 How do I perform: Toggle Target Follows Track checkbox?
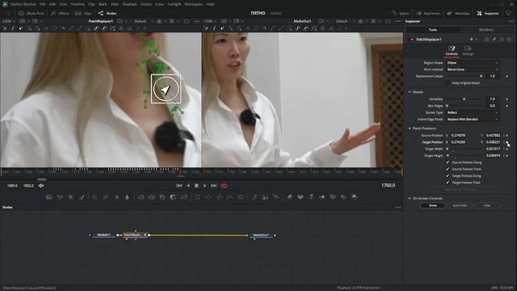pyautogui.click(x=448, y=183)
